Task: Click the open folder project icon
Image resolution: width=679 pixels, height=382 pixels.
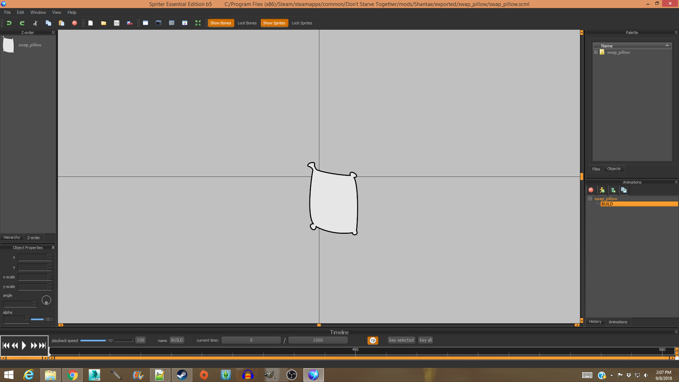Action: pos(104,23)
